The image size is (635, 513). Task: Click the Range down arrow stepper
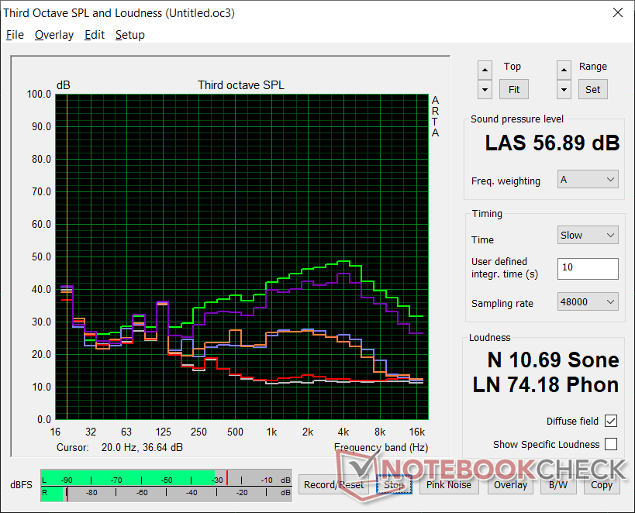564,89
